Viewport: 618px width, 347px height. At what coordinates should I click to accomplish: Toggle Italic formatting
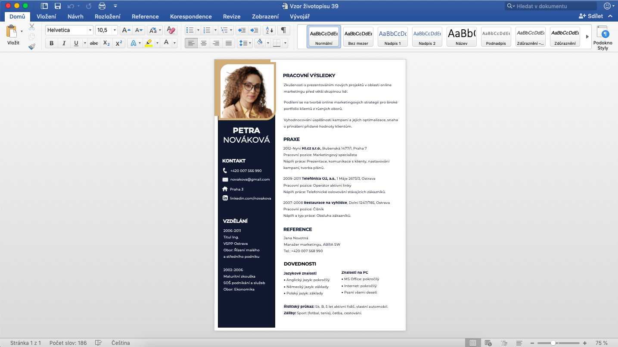[x=64, y=43]
